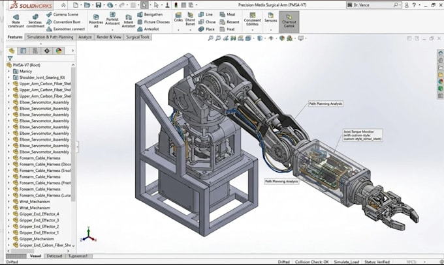Expand the Gripper_Mechanism tree node
This screenshot has height=265, width=444.
8,239
